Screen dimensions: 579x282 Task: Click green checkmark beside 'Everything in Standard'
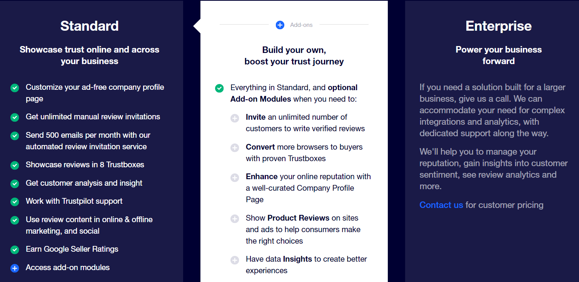[219, 89]
